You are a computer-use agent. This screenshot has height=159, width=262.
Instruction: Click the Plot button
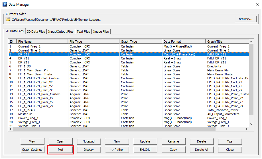60,150
